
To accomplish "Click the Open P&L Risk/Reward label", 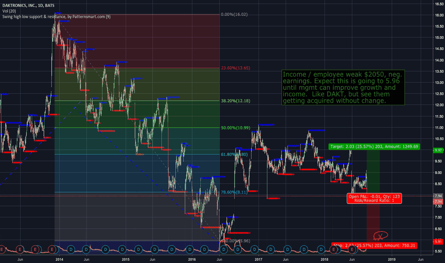I will click(x=374, y=198).
